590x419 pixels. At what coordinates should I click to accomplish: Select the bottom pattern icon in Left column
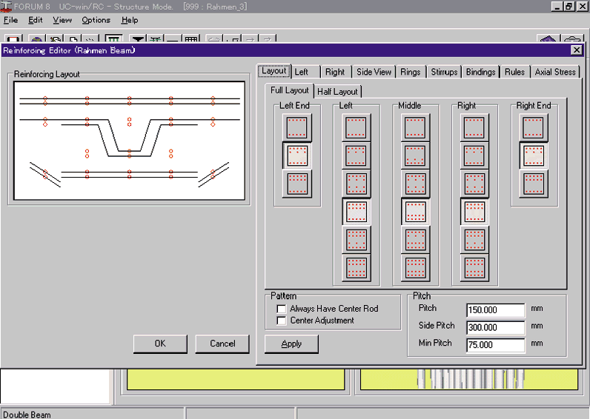tap(357, 267)
